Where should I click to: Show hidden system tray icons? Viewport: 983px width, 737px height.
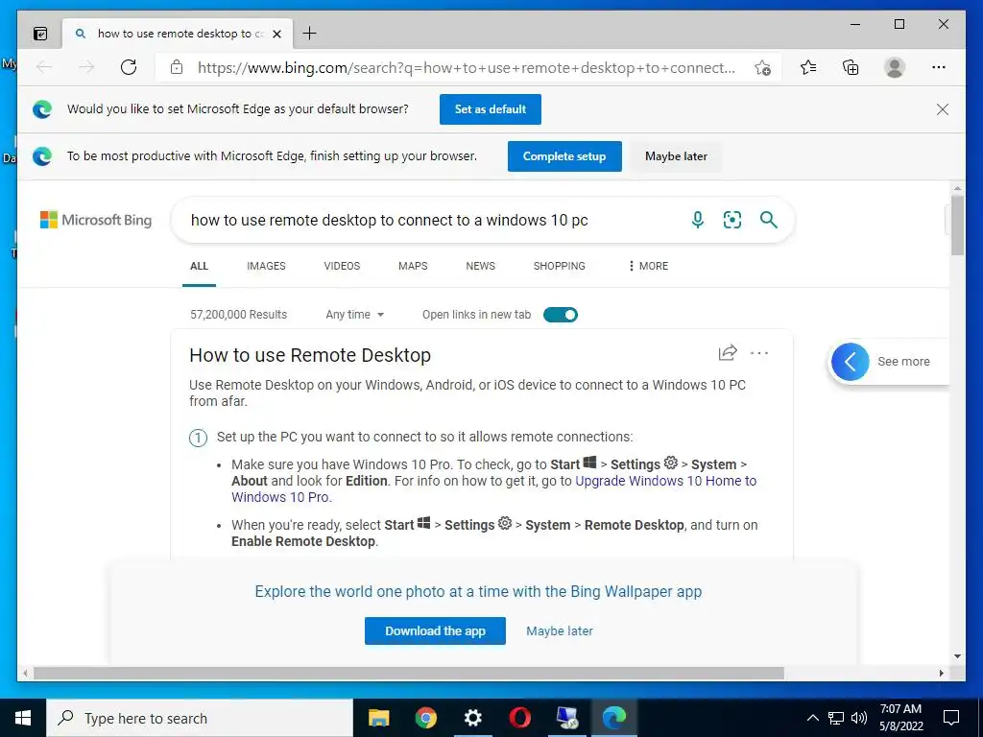click(x=812, y=718)
